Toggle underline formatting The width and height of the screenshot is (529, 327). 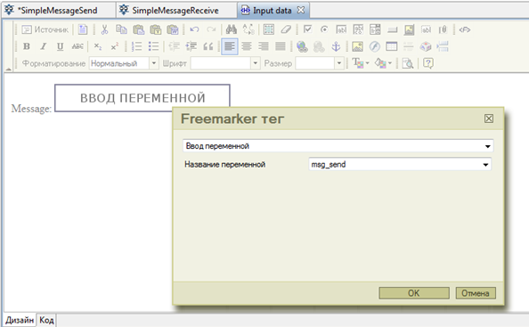point(60,46)
